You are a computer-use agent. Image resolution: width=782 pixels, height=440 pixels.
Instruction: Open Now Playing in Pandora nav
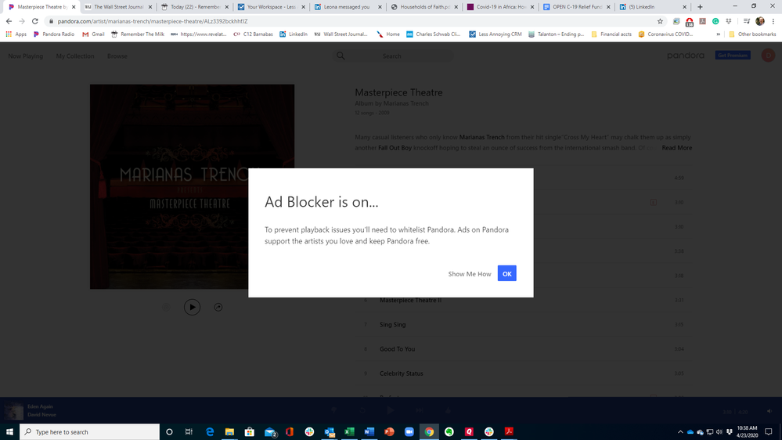pyautogui.click(x=25, y=56)
